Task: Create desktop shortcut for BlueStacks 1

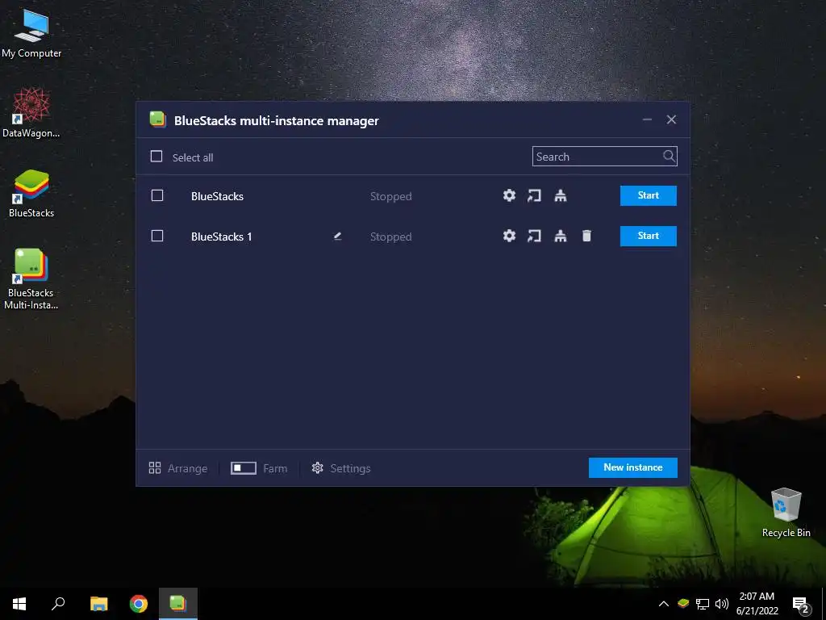Action: click(x=534, y=236)
